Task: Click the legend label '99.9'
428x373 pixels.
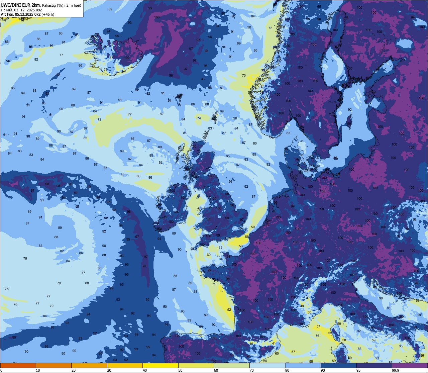Action: (x=396, y=370)
